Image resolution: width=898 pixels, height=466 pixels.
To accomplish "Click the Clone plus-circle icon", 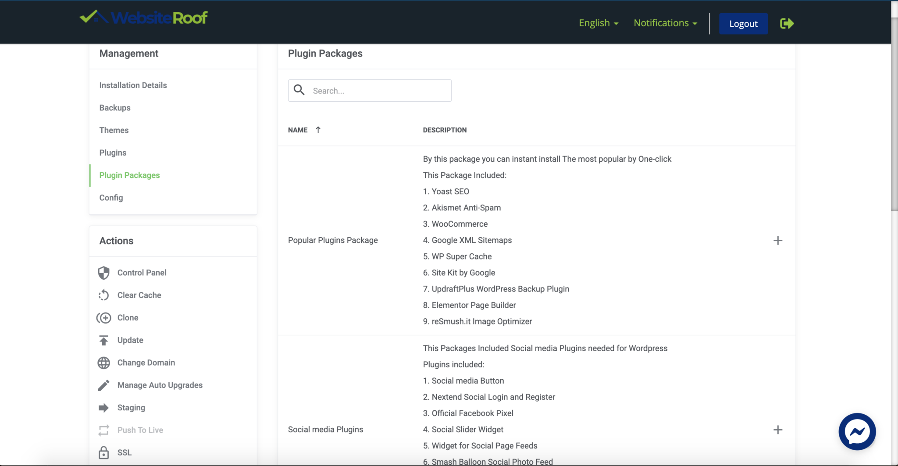I will click(103, 317).
